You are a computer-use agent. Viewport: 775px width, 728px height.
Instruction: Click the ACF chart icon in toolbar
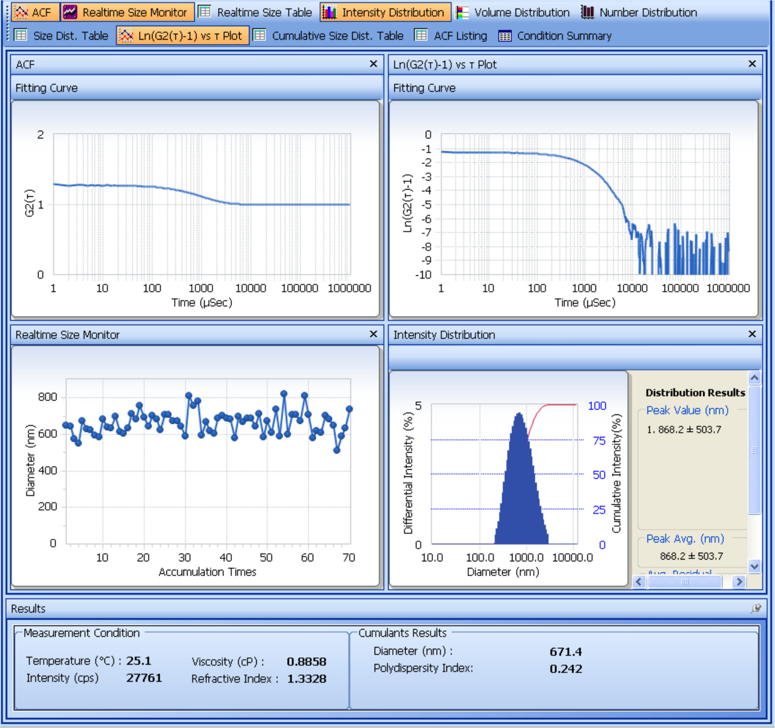(21, 12)
